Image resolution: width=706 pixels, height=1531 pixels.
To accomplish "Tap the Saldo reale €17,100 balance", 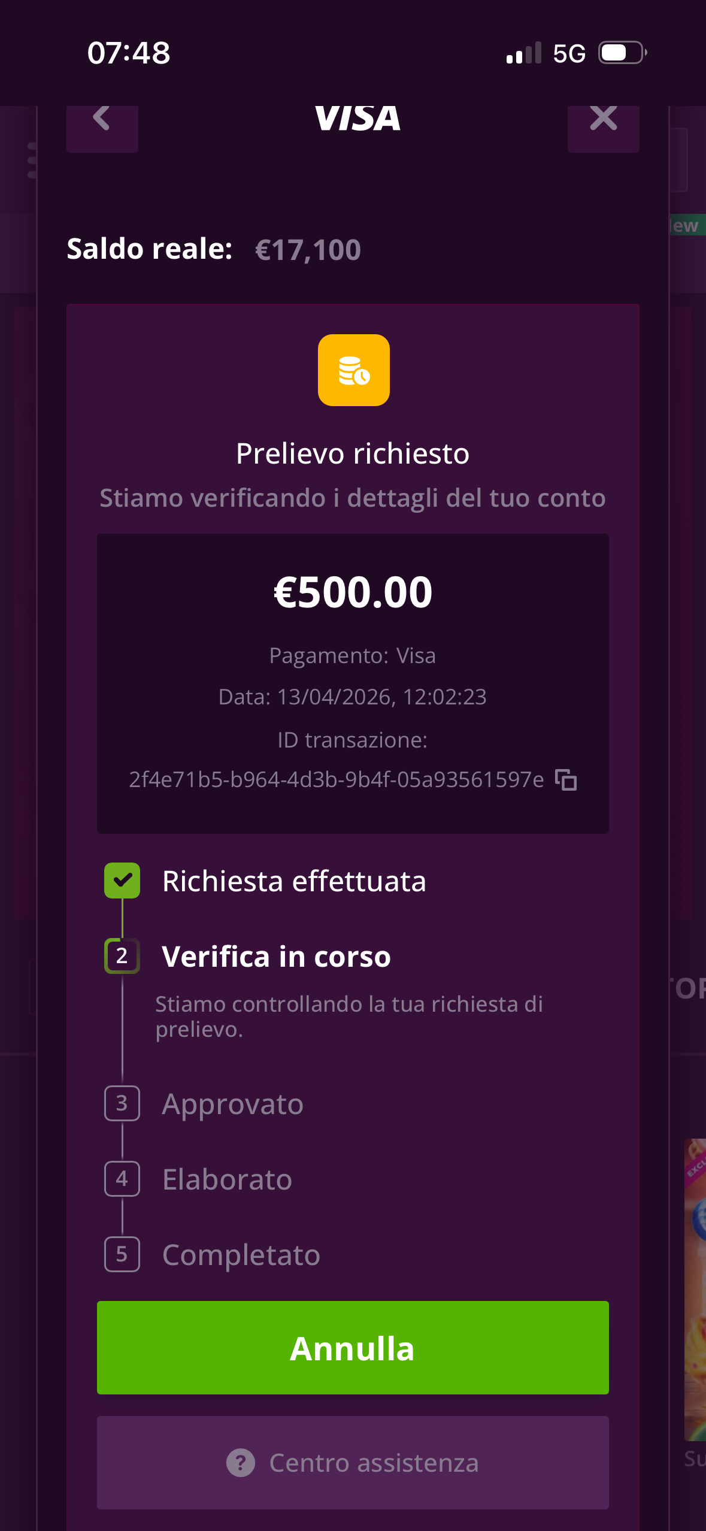I will pyautogui.click(x=308, y=250).
